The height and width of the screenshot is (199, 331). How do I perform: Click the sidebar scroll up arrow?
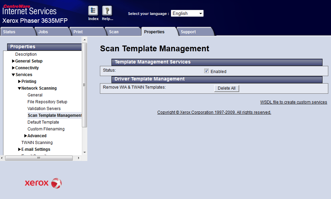[84, 40]
